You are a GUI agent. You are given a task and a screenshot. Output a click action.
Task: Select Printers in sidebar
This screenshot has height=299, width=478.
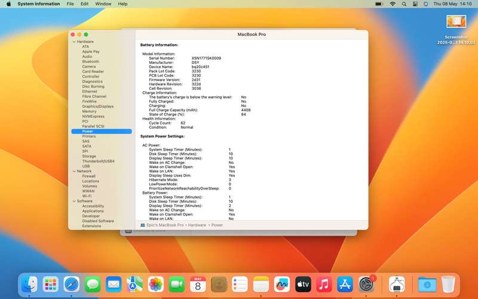(x=88, y=136)
